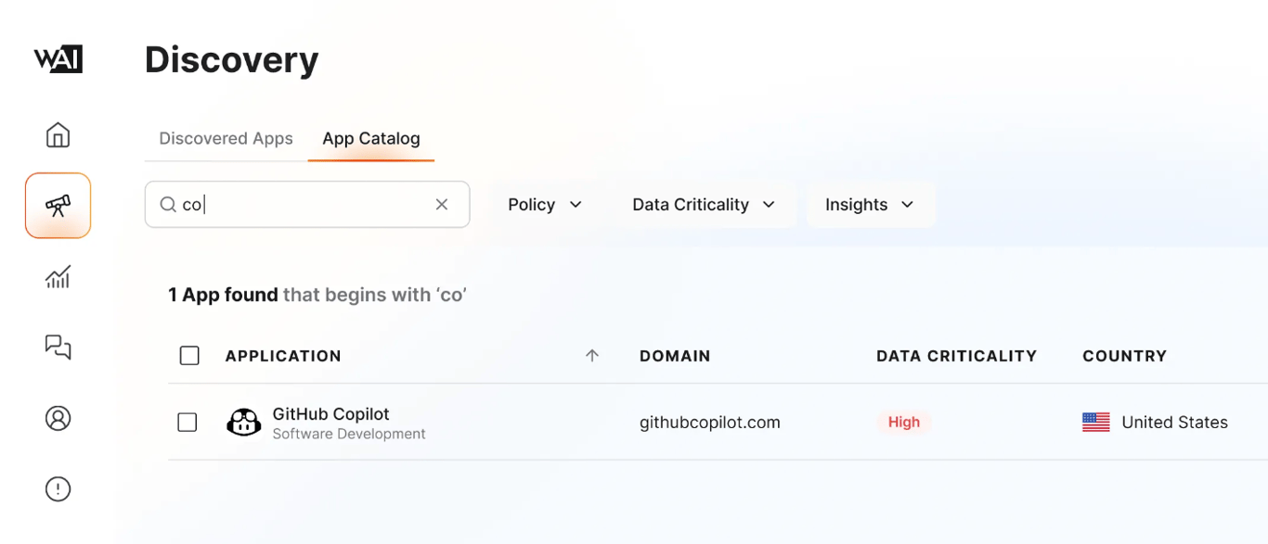Viewport: 1268px width, 544px height.
Task: Open the Home page from sidebar
Action: 58,135
